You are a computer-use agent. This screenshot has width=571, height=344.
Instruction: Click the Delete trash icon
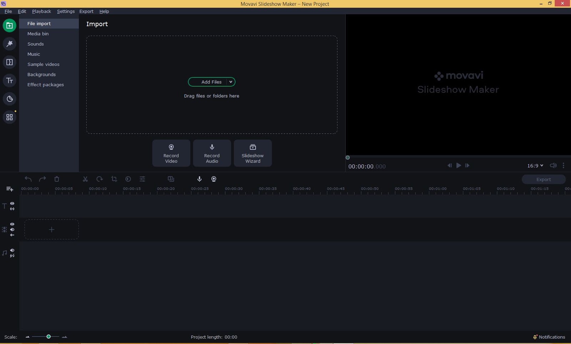(57, 179)
